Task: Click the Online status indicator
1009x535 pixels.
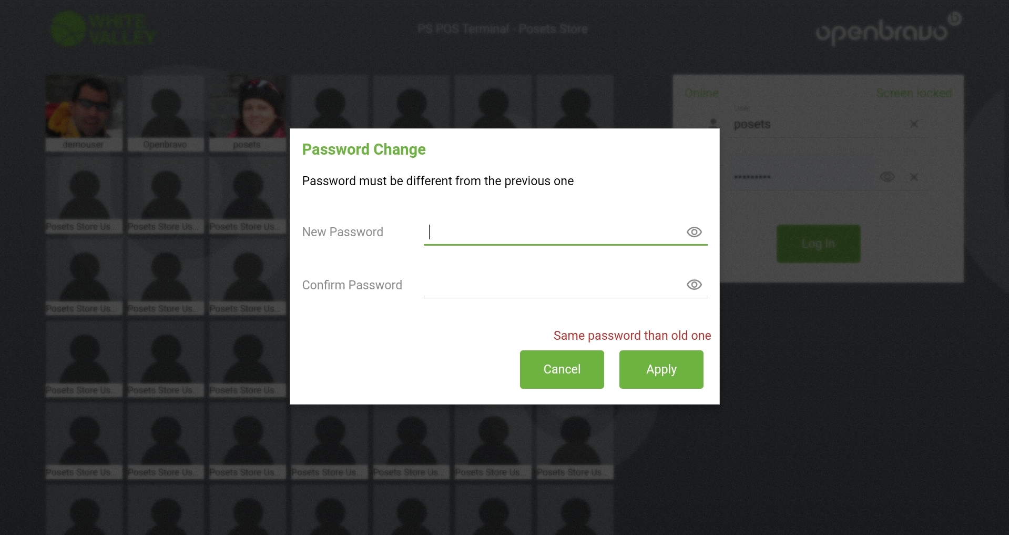Action: click(x=701, y=93)
